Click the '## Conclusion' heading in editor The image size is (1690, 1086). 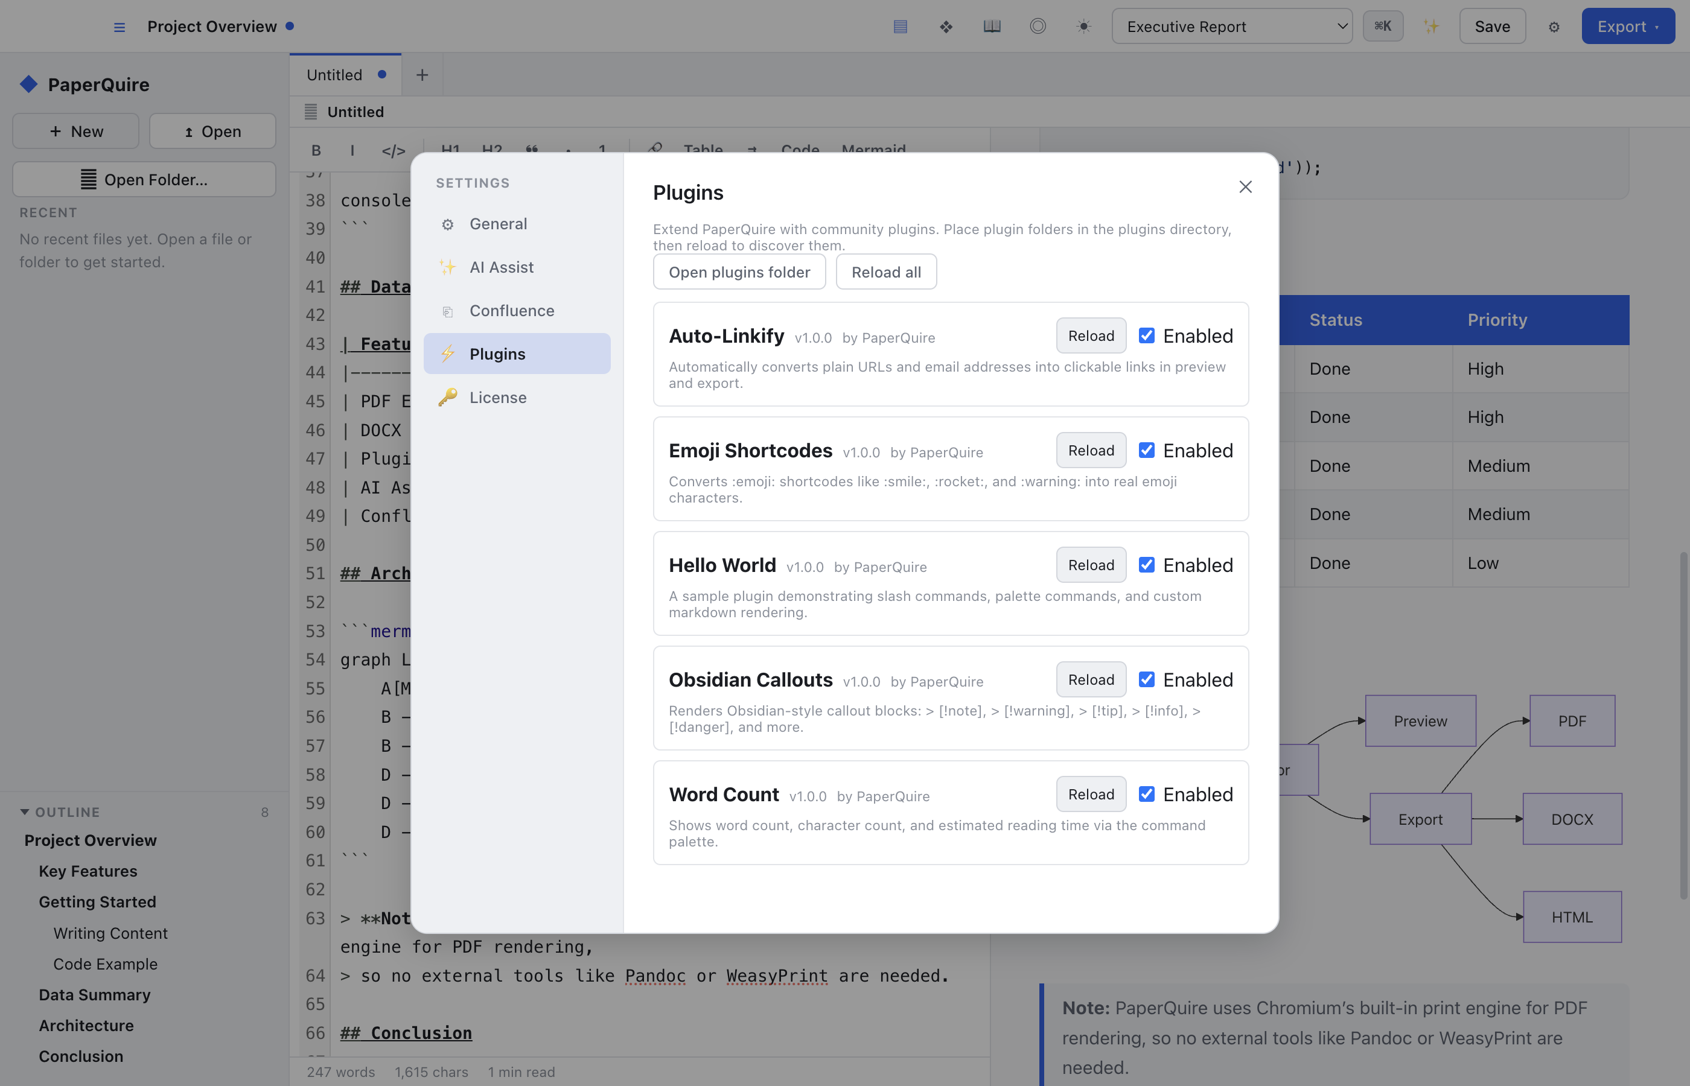(406, 1032)
